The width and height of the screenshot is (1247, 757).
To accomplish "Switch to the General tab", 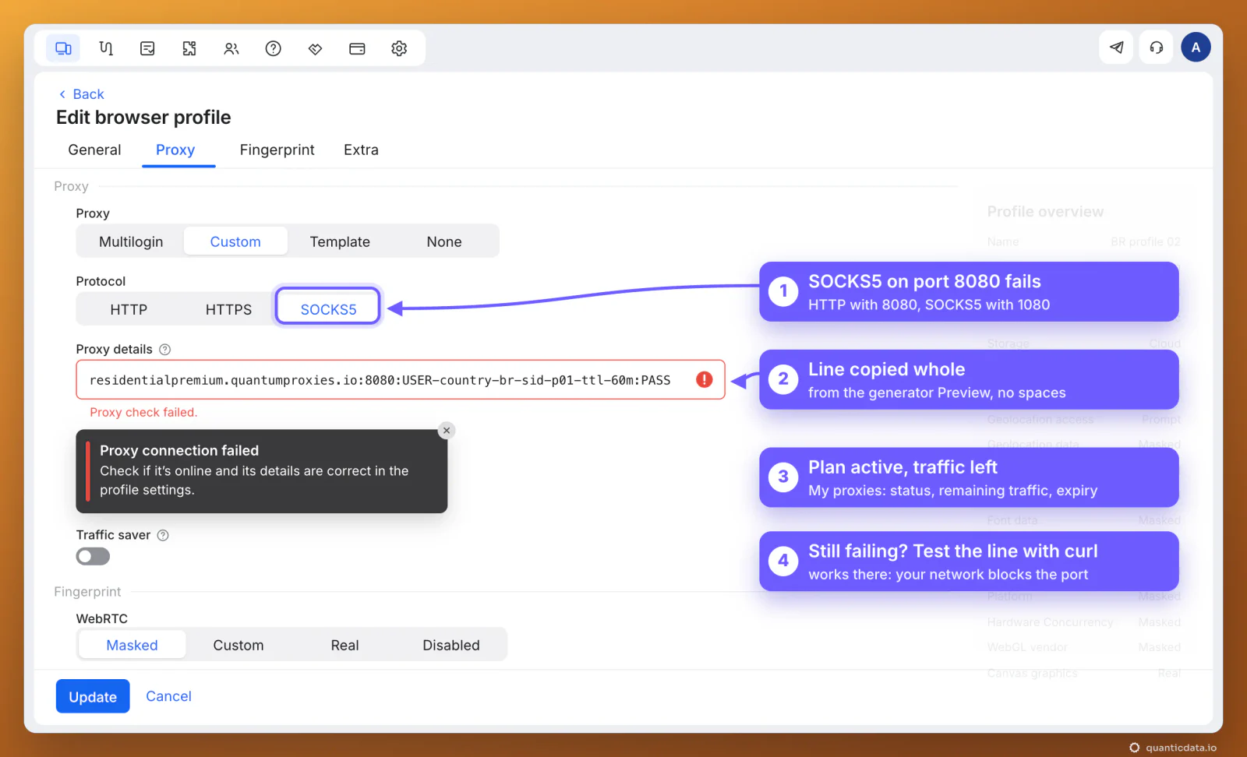I will click(94, 150).
